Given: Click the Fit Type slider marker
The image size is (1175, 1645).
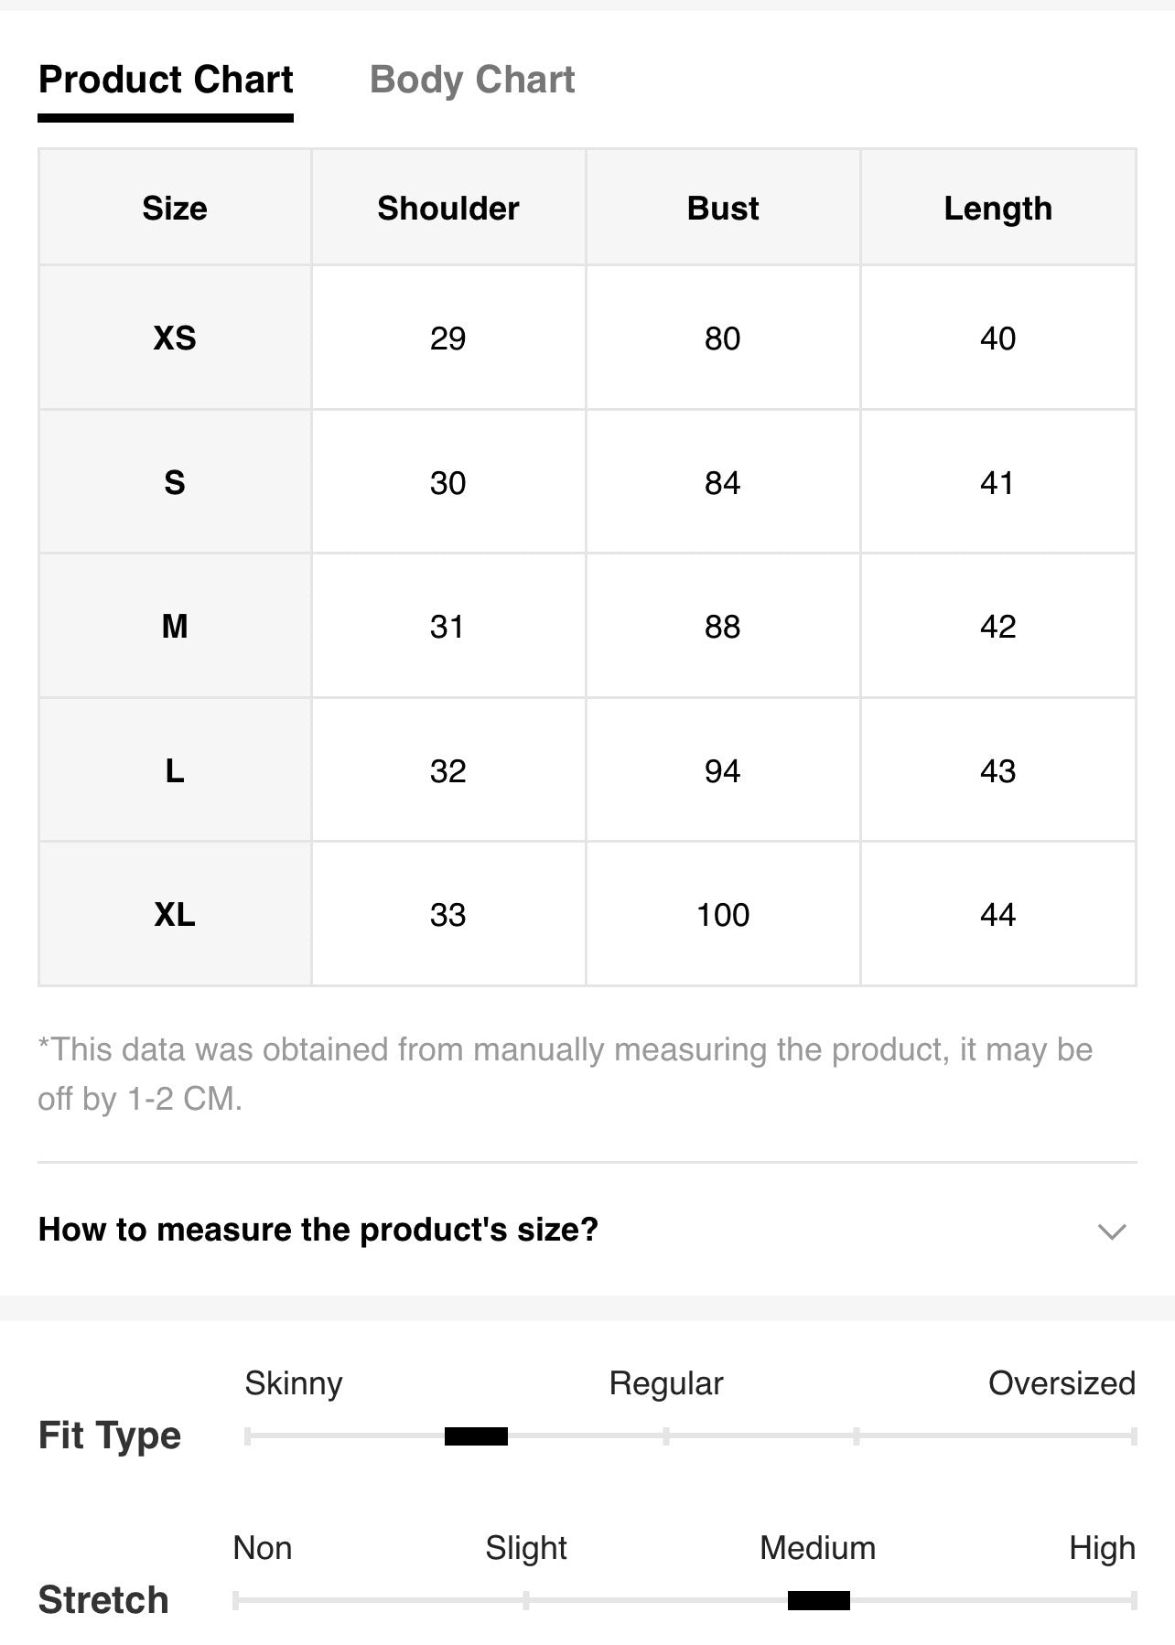Looking at the screenshot, I should coord(476,1435).
